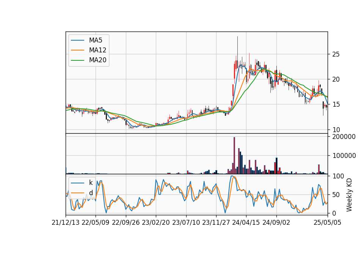This screenshot has width=364, height=262.
Task: Click the 22/09/26 date axis label
Action: pyautogui.click(x=126, y=223)
